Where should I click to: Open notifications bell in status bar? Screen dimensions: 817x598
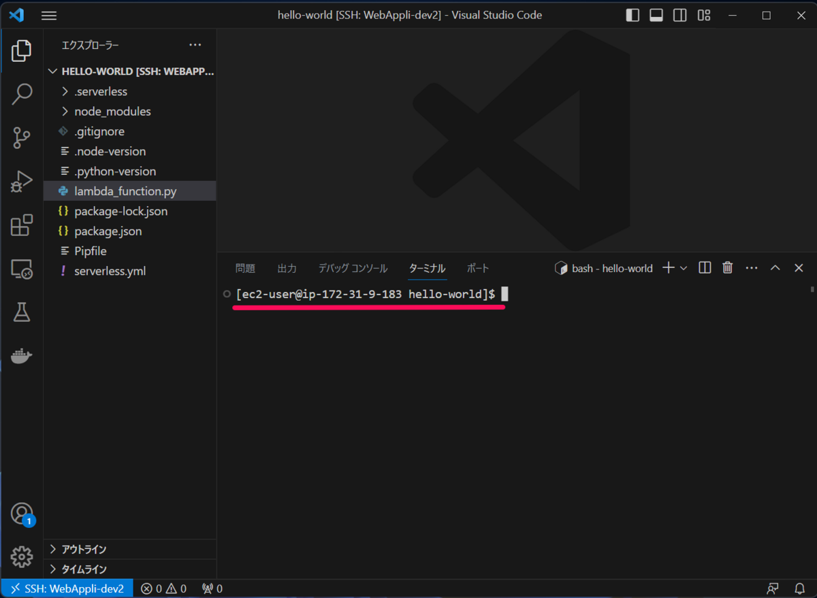pyautogui.click(x=800, y=588)
